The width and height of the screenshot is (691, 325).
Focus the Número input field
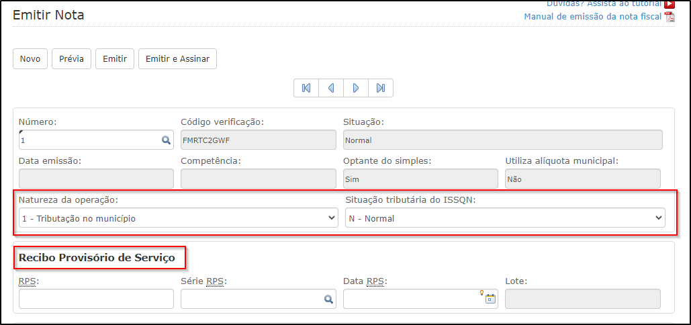click(96, 140)
